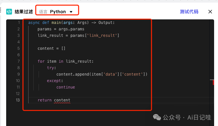Viewport: 218px width, 126px height.
Task: Click the 结果过滤 panel title
Action: 24,12
